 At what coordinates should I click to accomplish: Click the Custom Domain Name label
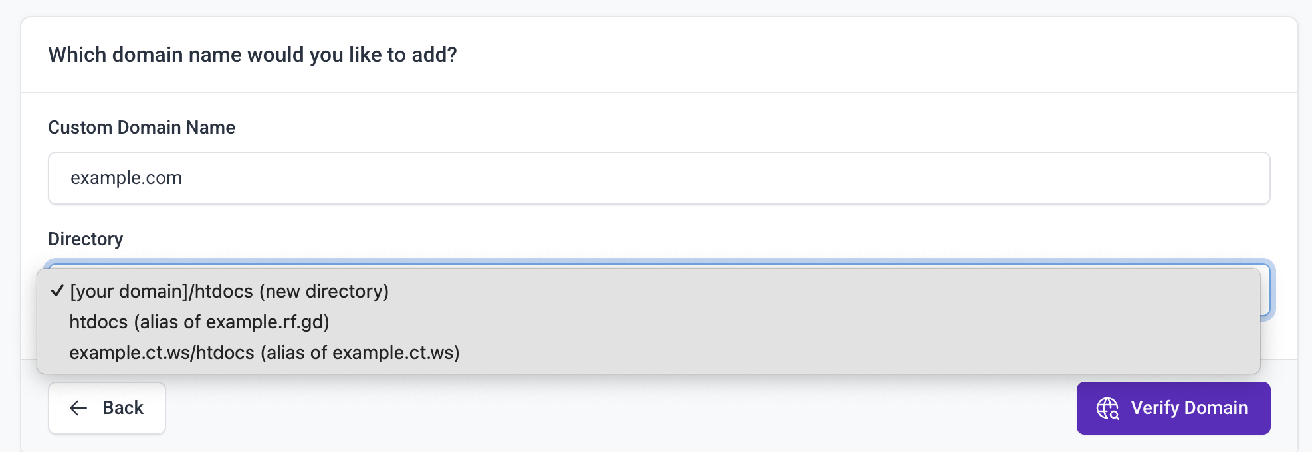click(142, 127)
